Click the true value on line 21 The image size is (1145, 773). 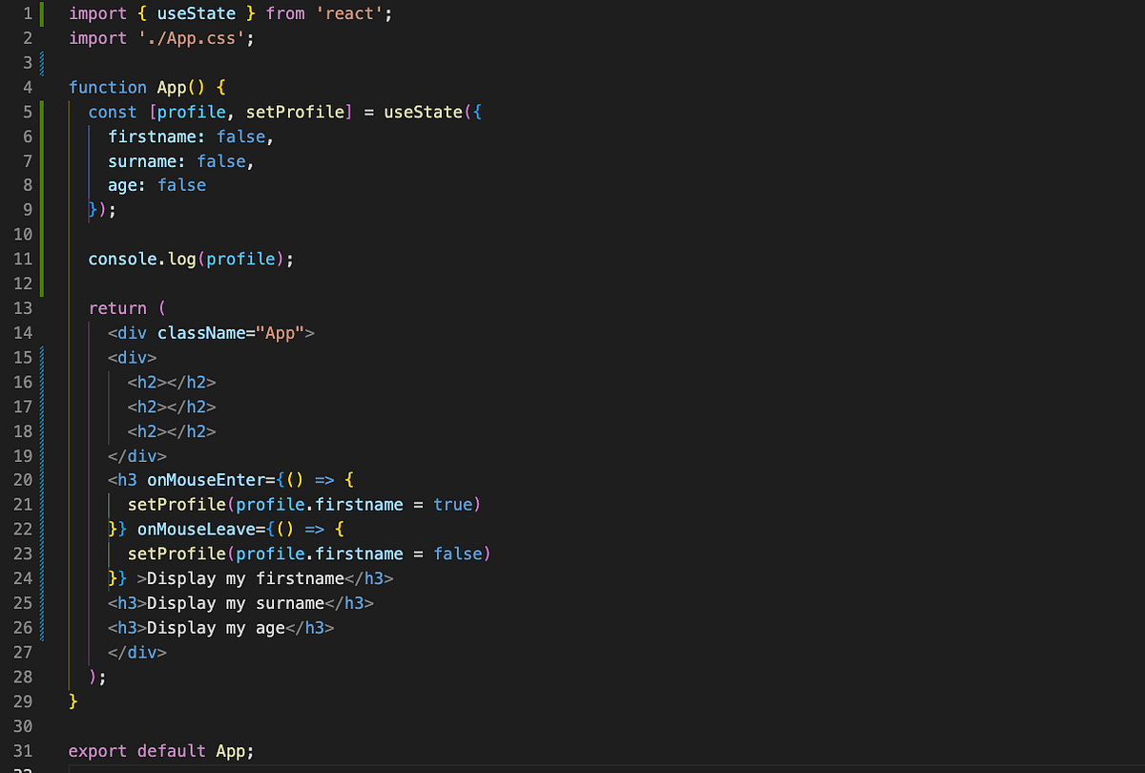tap(453, 504)
